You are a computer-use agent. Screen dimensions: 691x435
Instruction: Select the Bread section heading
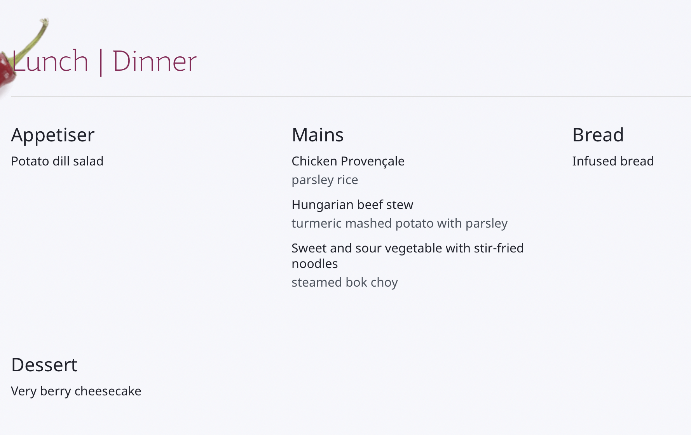click(598, 135)
